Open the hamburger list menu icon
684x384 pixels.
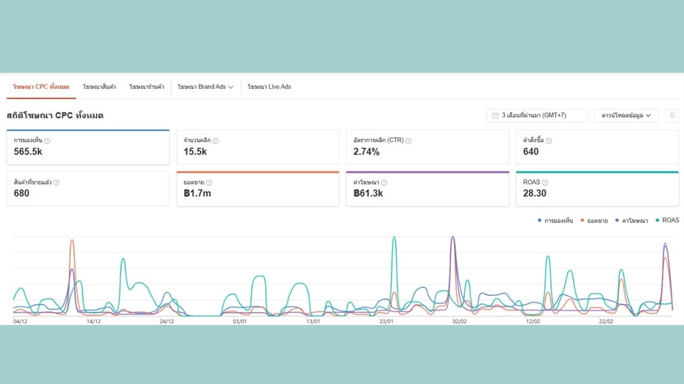672,115
